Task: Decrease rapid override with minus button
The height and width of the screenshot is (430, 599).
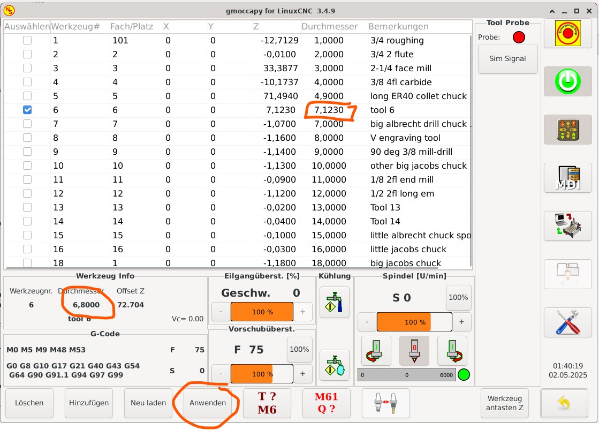Action: [221, 312]
